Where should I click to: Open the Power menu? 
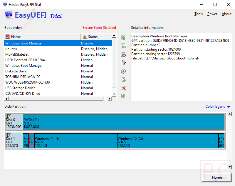tap(212, 14)
